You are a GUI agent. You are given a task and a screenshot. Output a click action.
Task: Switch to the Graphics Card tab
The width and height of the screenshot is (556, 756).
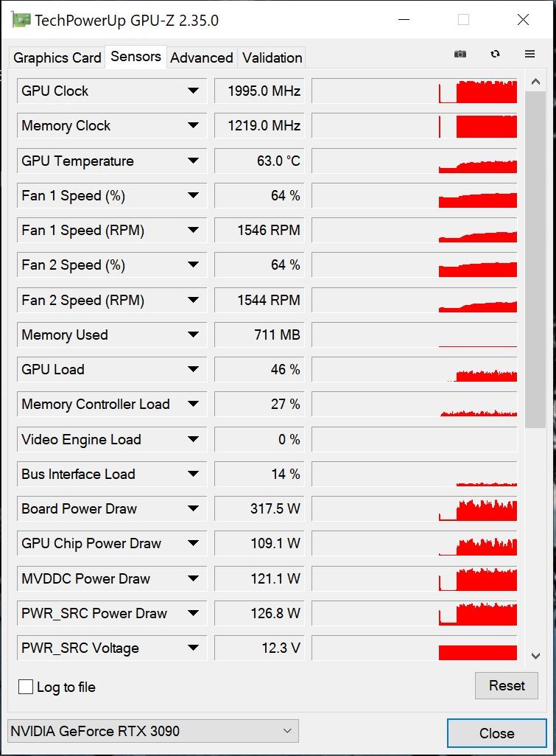tap(57, 58)
